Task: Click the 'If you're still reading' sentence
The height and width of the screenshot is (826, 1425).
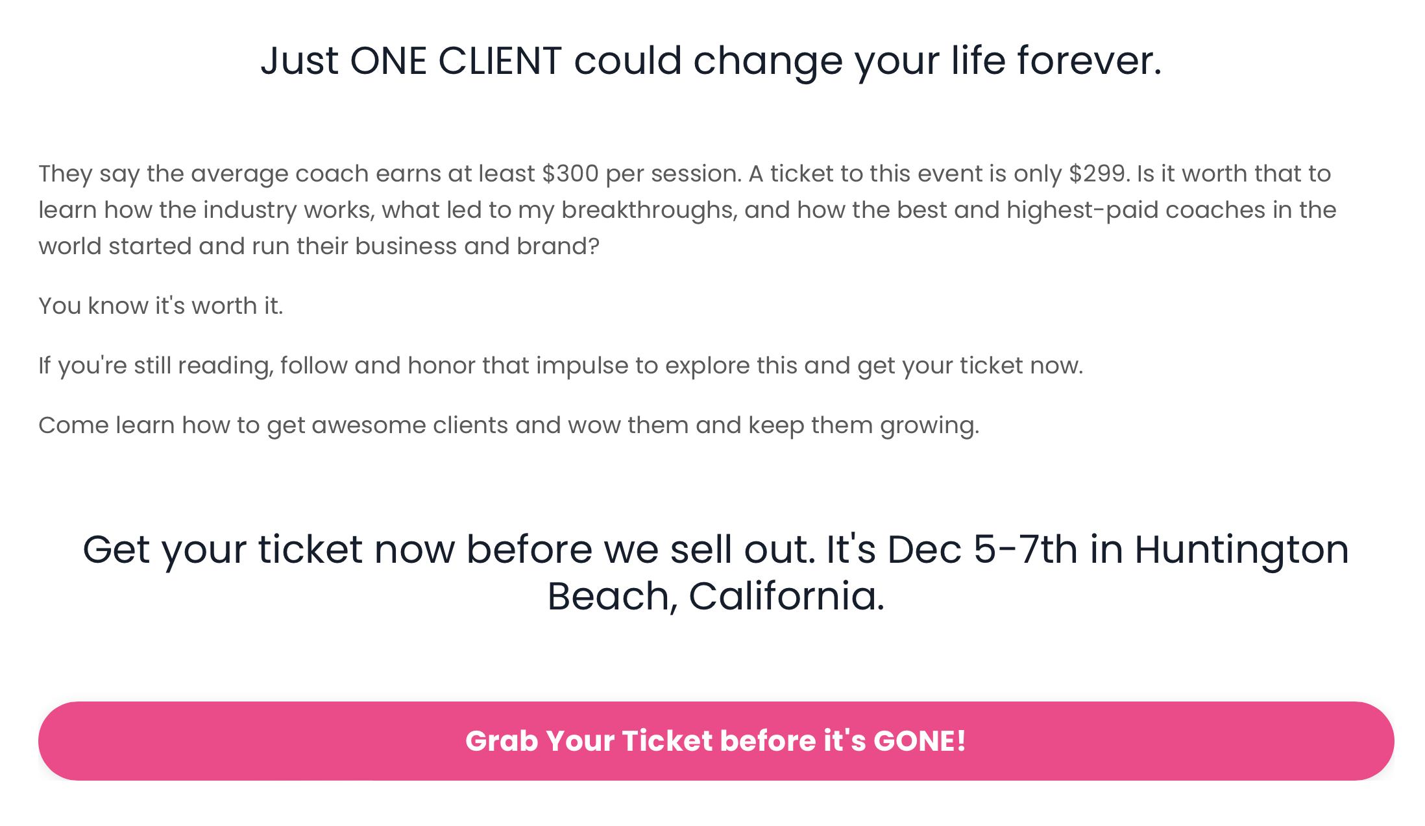Action: pos(561,366)
